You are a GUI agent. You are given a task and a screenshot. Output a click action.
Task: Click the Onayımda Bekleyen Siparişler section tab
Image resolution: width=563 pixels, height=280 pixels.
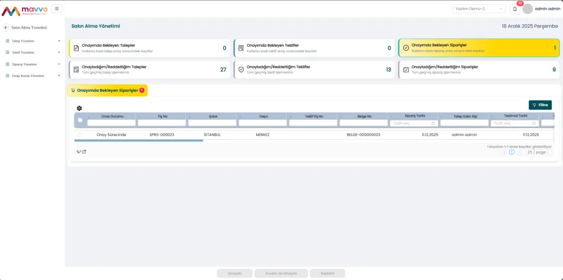(x=107, y=91)
